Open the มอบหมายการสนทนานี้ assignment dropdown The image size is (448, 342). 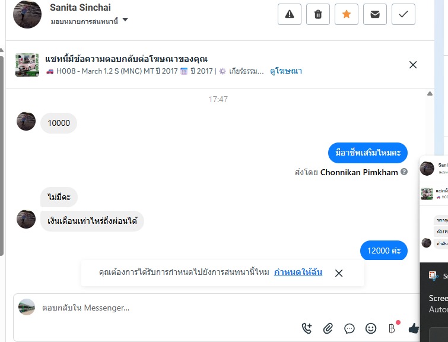98,21
